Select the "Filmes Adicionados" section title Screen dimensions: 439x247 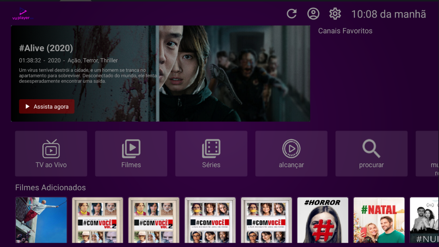(x=50, y=188)
